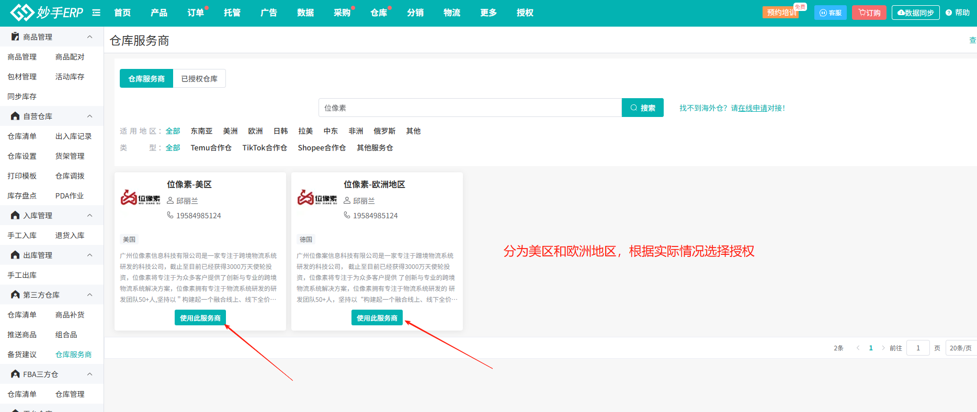Collapse the 第三方仓库 sidebar section

[89, 295]
